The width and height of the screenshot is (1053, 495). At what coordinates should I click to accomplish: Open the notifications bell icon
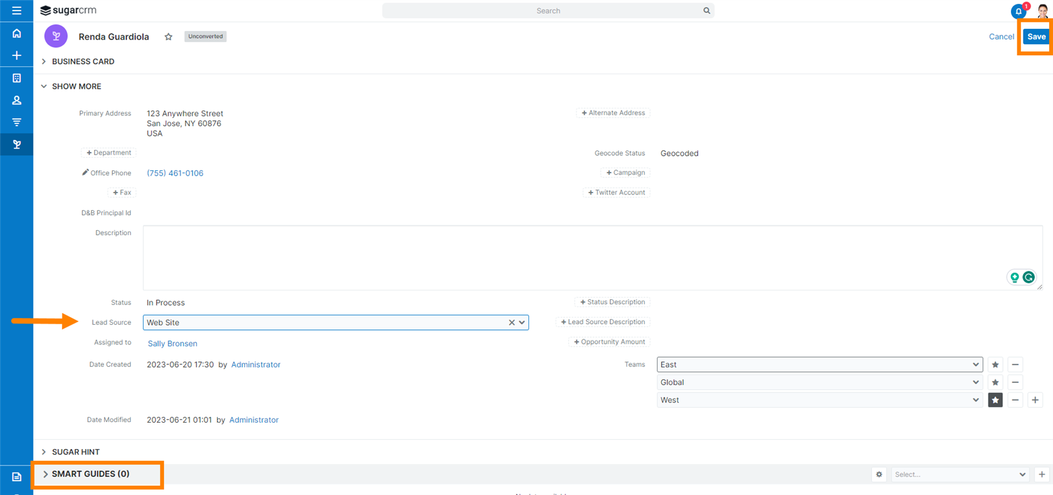click(x=1018, y=11)
